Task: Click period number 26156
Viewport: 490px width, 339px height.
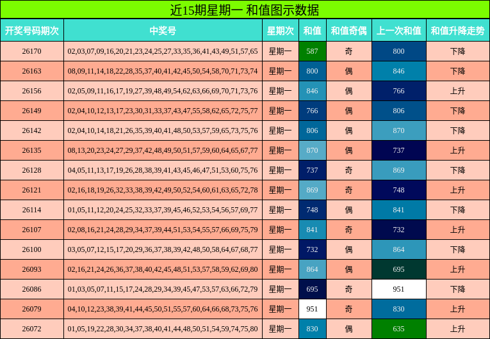Action: [x=32, y=91]
